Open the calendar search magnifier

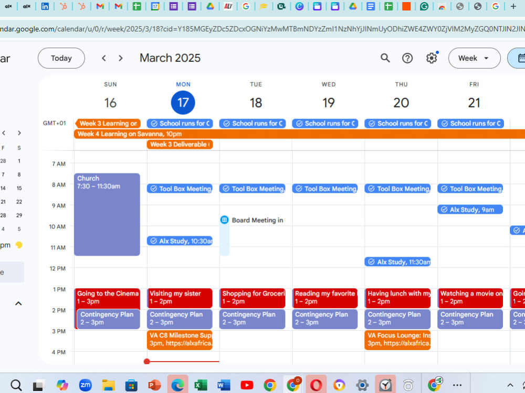(x=385, y=58)
